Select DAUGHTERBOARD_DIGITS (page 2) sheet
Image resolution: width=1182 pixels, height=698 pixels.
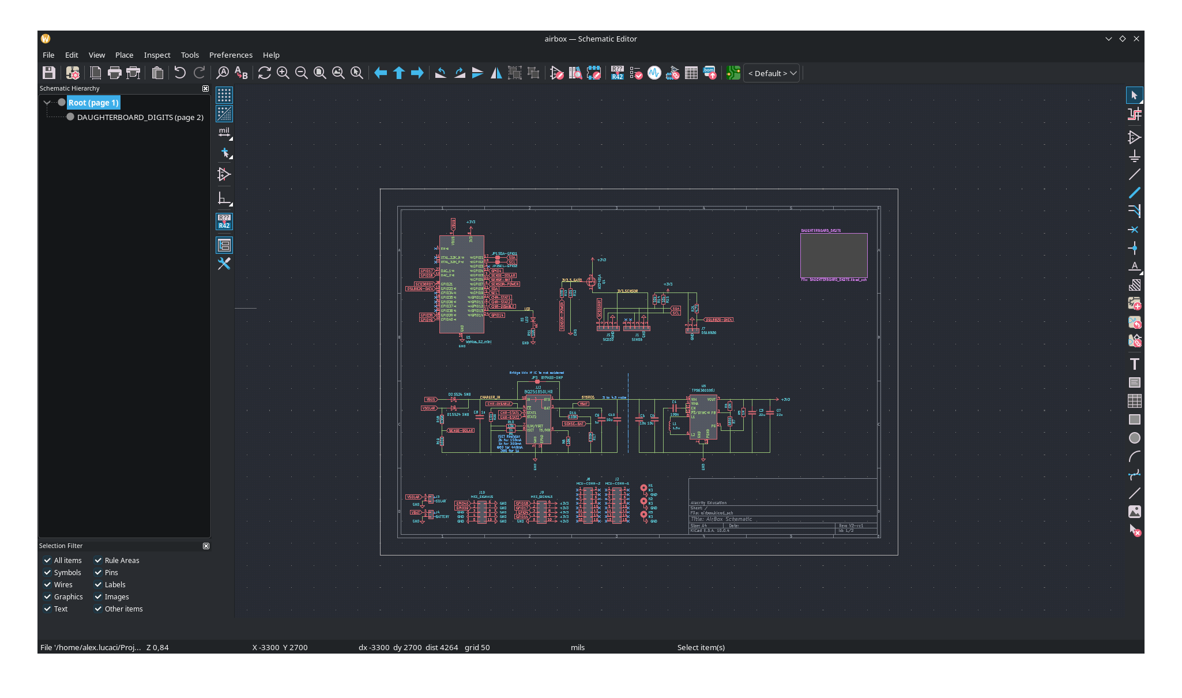[x=140, y=117]
